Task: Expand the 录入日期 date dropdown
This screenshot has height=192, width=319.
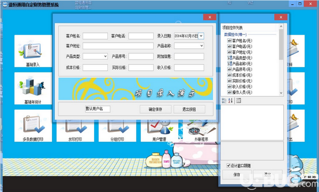Action: pos(201,36)
